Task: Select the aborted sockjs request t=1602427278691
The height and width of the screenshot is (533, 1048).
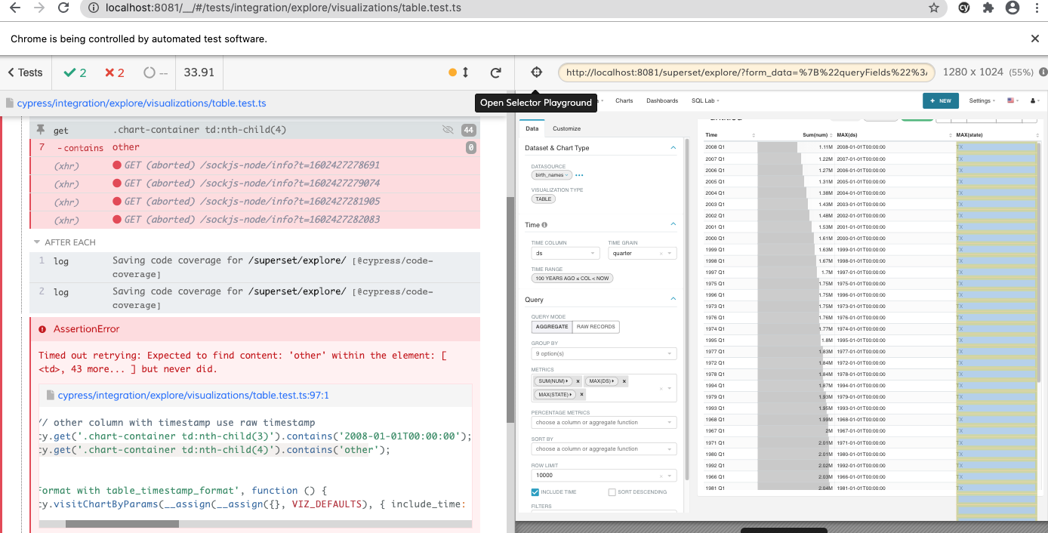Action: [x=254, y=165]
